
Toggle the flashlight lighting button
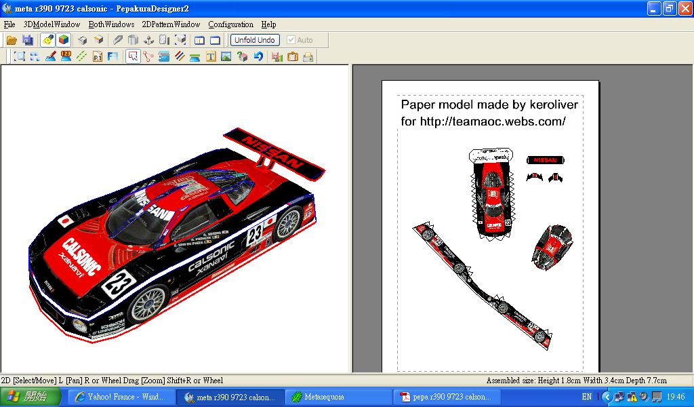tap(47, 40)
